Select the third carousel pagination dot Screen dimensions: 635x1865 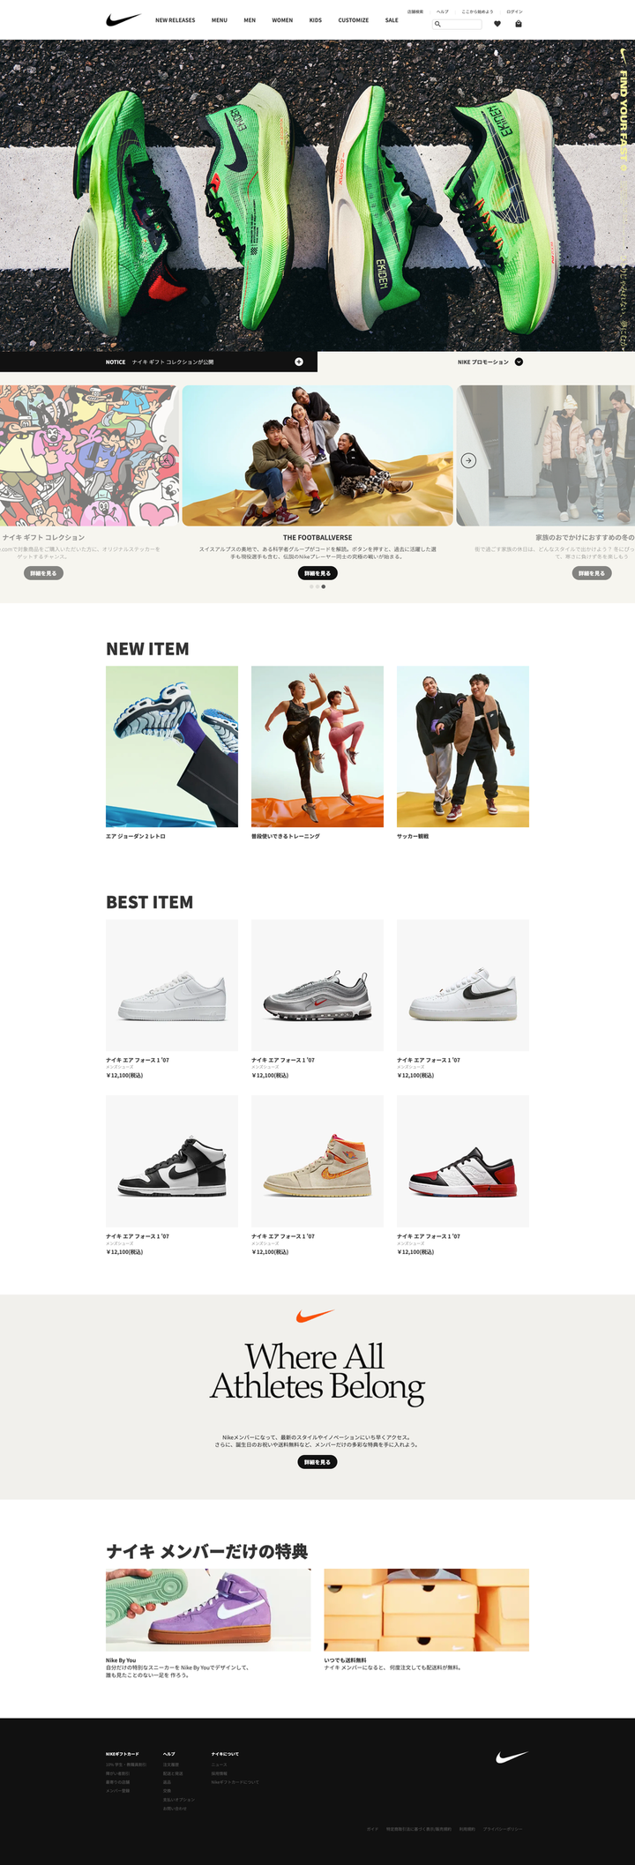(x=323, y=586)
